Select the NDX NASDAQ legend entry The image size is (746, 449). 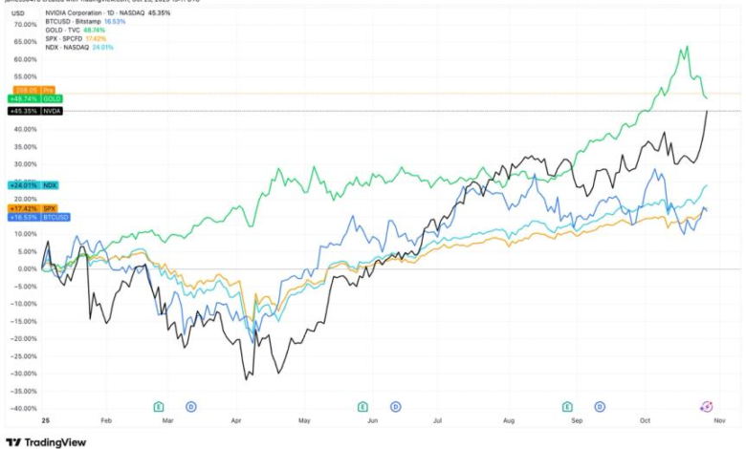click(x=69, y=46)
